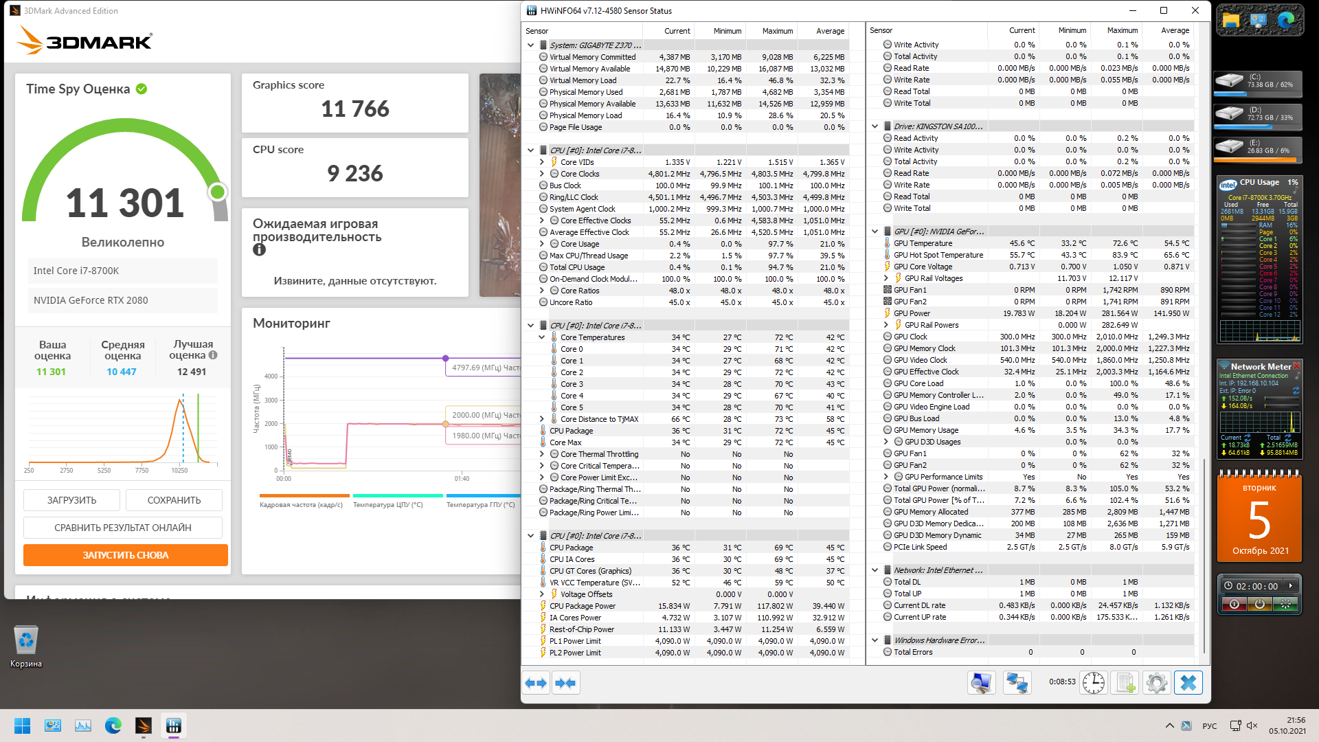Click the log file icon with green plus
The width and height of the screenshot is (1319, 742).
pos(1125,683)
